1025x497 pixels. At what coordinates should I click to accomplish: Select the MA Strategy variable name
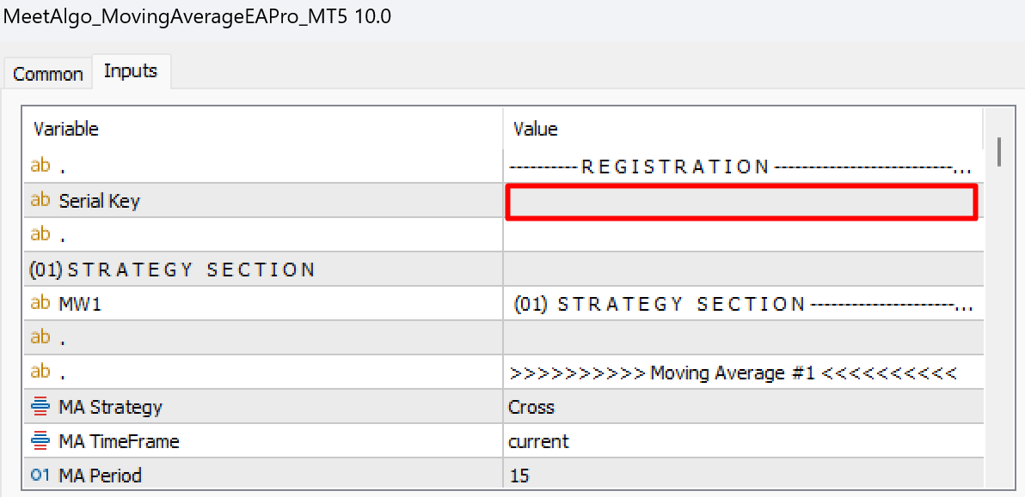click(110, 408)
